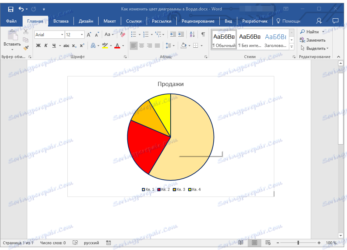Click the Помощн tell me lightbulb
The height and width of the screenshot is (250, 347).
coord(288,21)
